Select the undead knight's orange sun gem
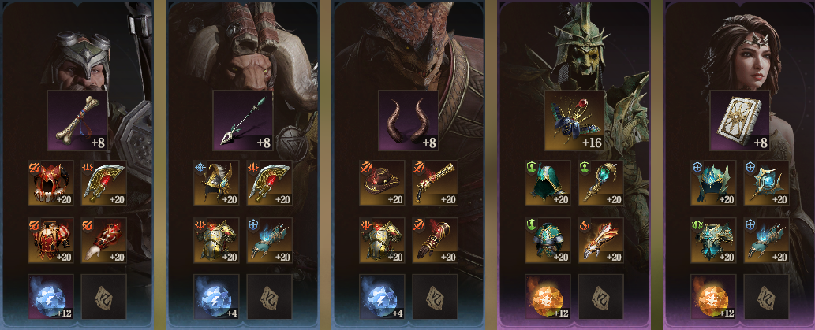The width and height of the screenshot is (815, 330). click(x=548, y=297)
